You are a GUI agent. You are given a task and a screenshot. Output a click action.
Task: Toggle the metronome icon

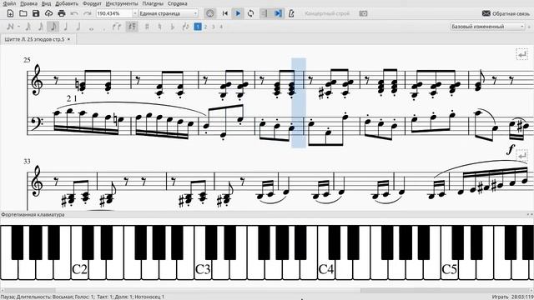[291, 13]
